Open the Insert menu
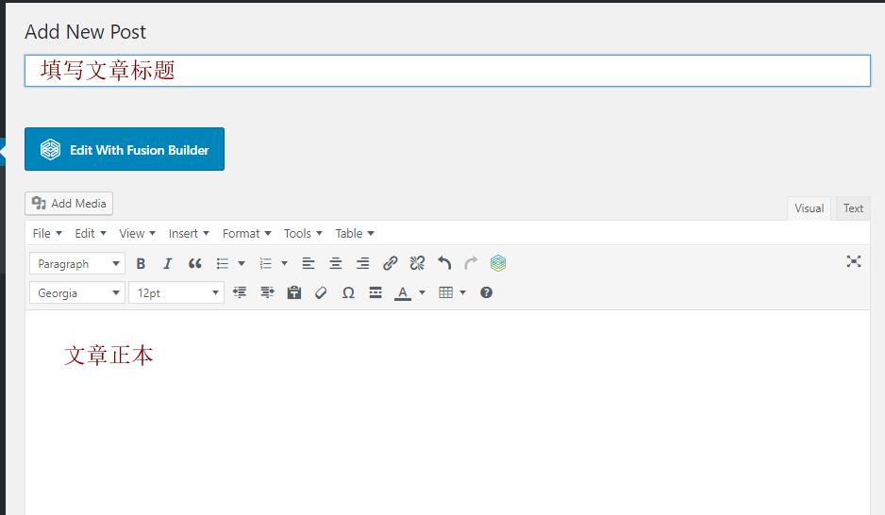This screenshot has width=885, height=515. (x=189, y=234)
